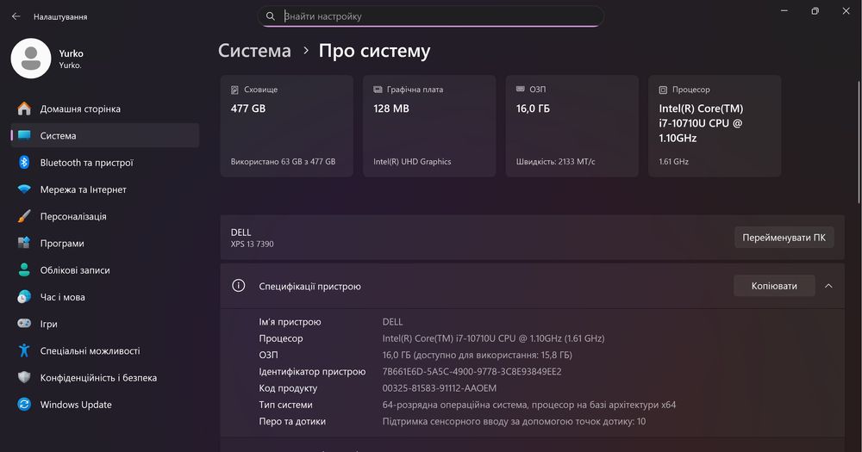The width and height of the screenshot is (862, 452).
Task: Click the Ігри gamepad icon
Action: 24,324
